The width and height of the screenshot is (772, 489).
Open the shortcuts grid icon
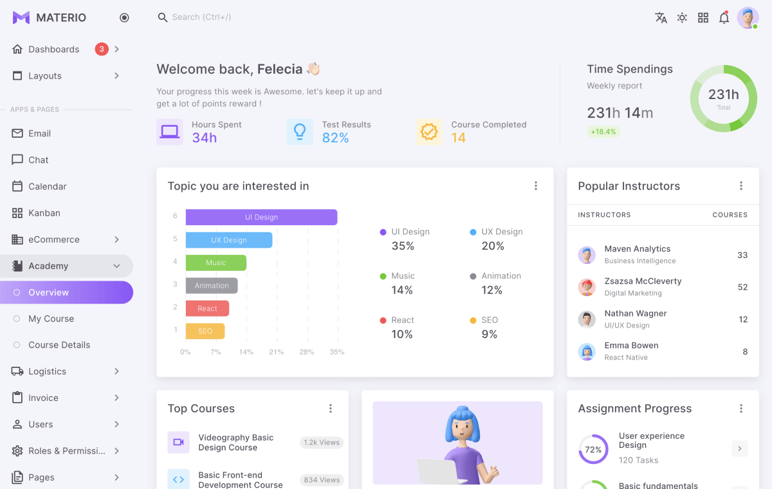[703, 18]
